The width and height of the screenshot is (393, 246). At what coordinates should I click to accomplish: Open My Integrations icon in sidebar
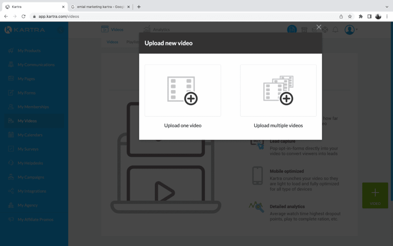click(11, 191)
